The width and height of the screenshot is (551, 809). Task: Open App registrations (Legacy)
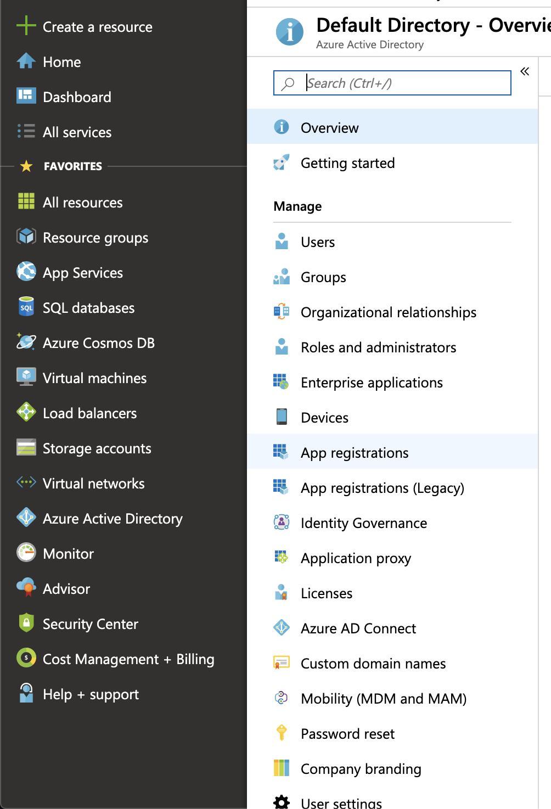tap(392, 487)
